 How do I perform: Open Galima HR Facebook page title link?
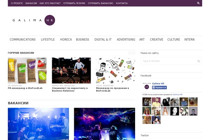click(x=158, y=83)
